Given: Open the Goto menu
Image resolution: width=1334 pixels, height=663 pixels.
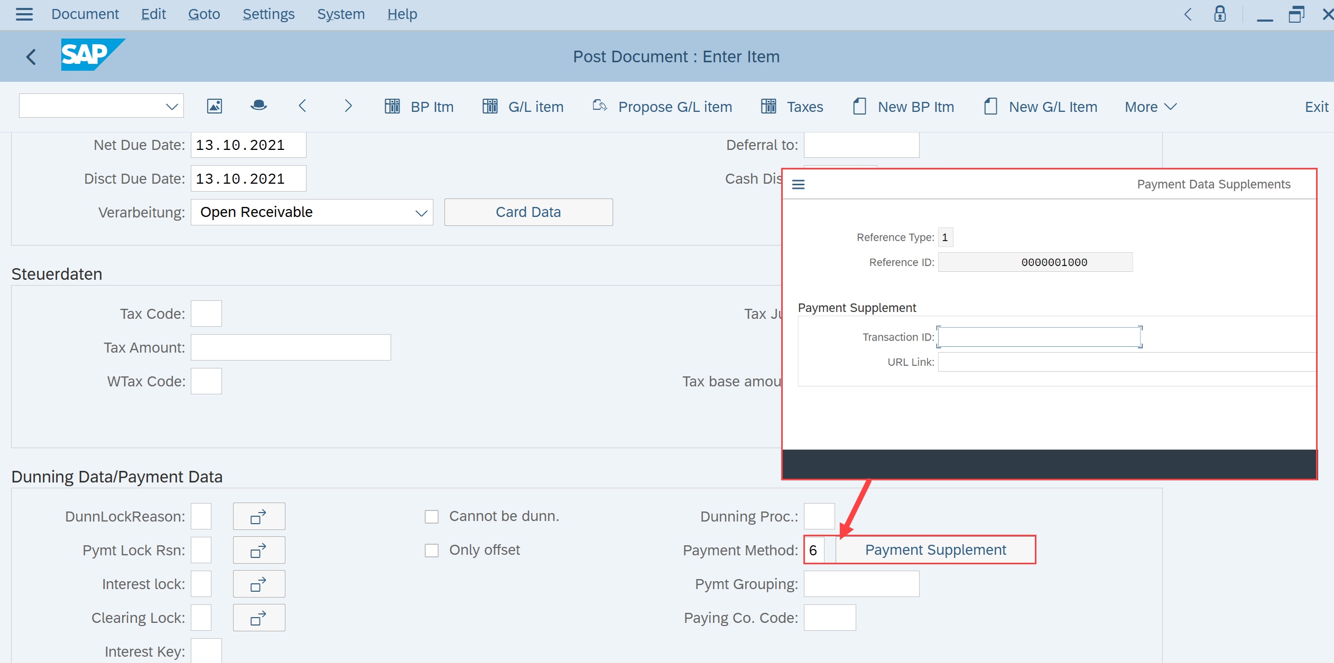Looking at the screenshot, I should coord(204,14).
